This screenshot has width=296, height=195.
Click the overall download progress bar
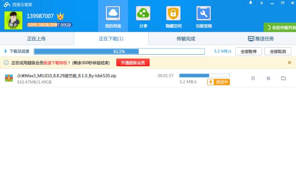click(119, 52)
